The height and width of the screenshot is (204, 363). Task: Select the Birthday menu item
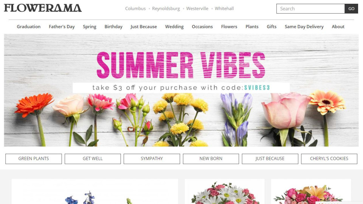click(x=113, y=26)
